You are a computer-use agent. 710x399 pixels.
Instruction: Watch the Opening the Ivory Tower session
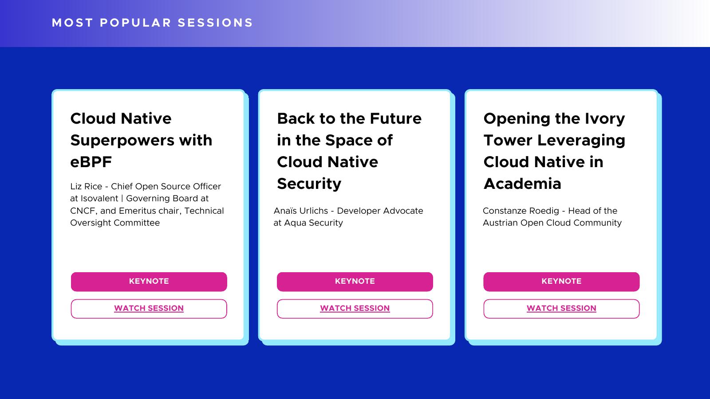point(561,309)
